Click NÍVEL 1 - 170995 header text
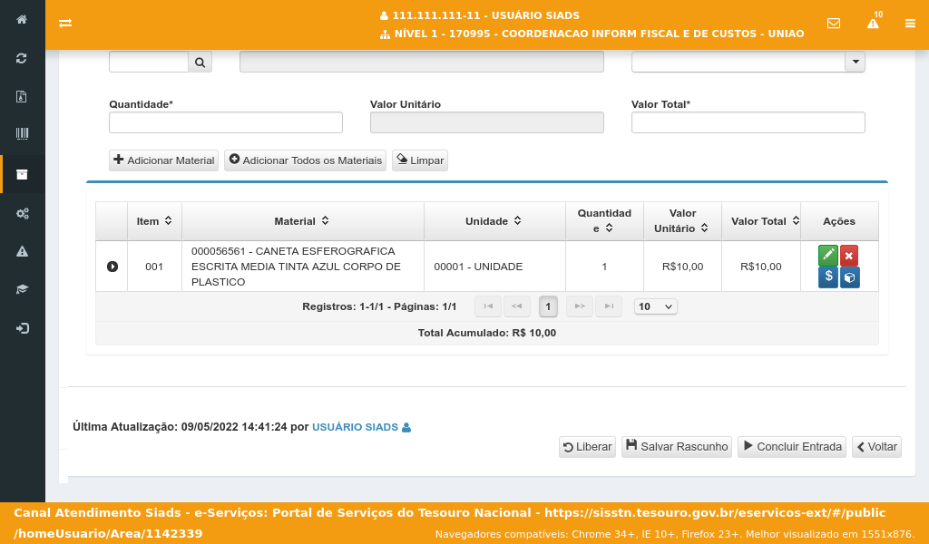The height and width of the screenshot is (544, 929). (600, 34)
